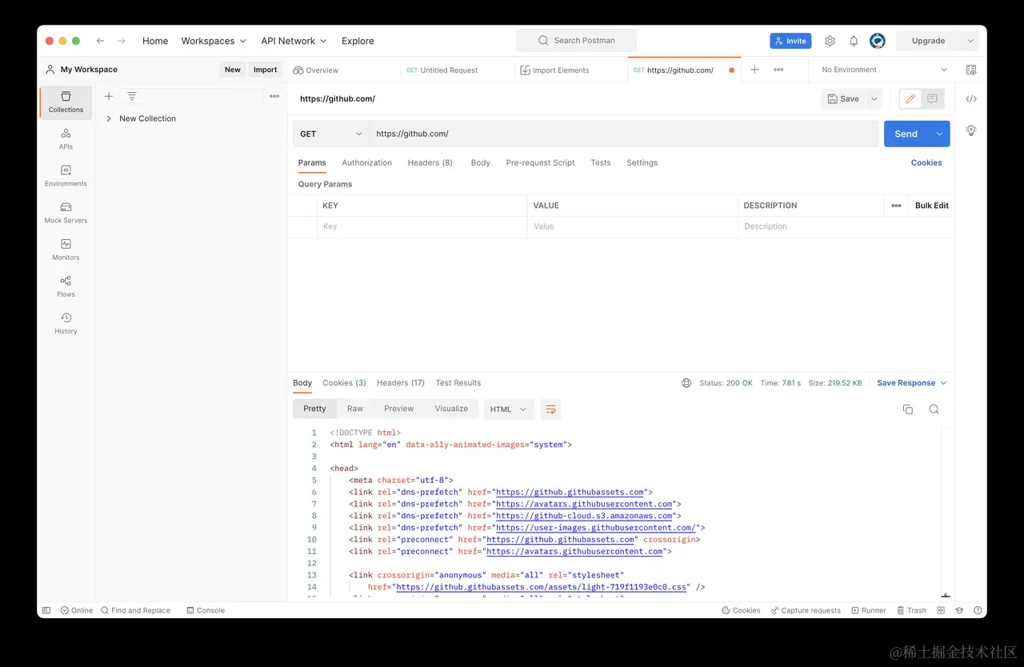This screenshot has height=667, width=1024.
Task: Click the network globe icon beside Status
Action: click(x=686, y=383)
